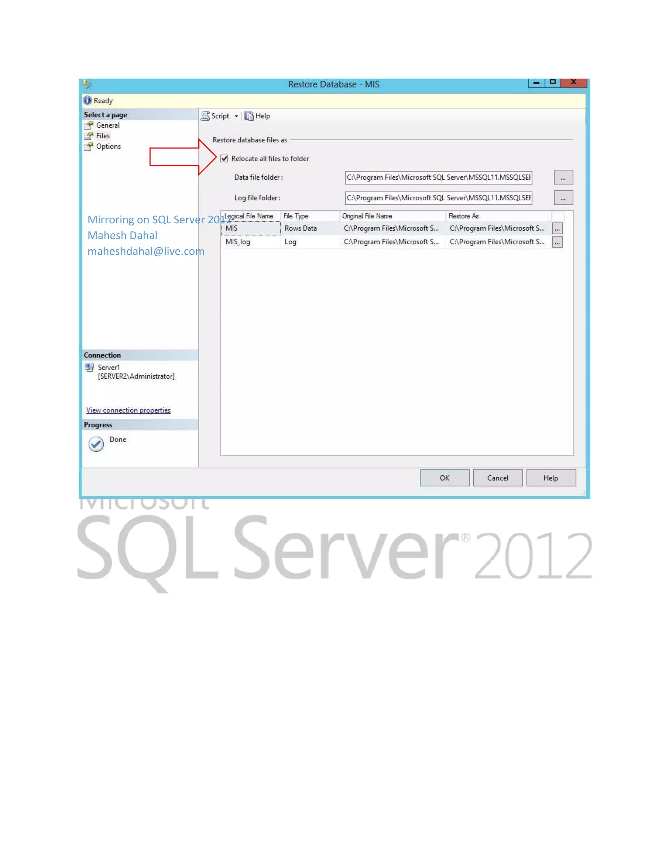
Task: Browse for the Log file folder
Action: pyautogui.click(x=563, y=197)
